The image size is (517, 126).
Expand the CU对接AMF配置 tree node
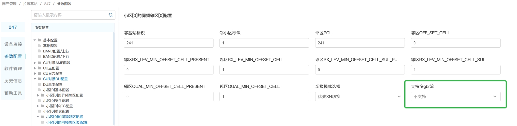click(x=35, y=63)
